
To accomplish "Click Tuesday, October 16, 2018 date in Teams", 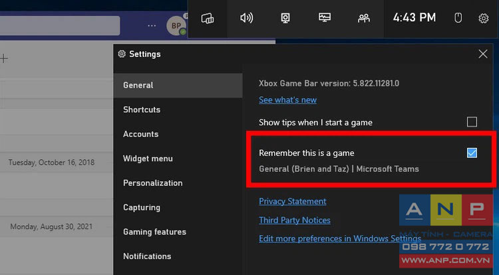I will pos(51,163).
